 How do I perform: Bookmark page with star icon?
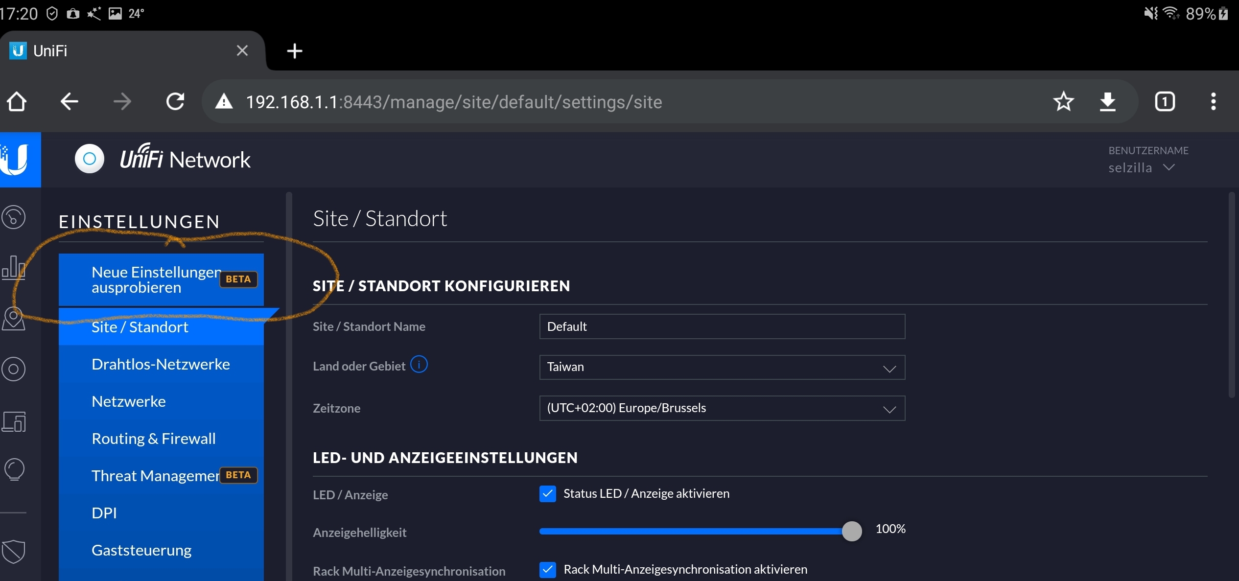pos(1063,102)
